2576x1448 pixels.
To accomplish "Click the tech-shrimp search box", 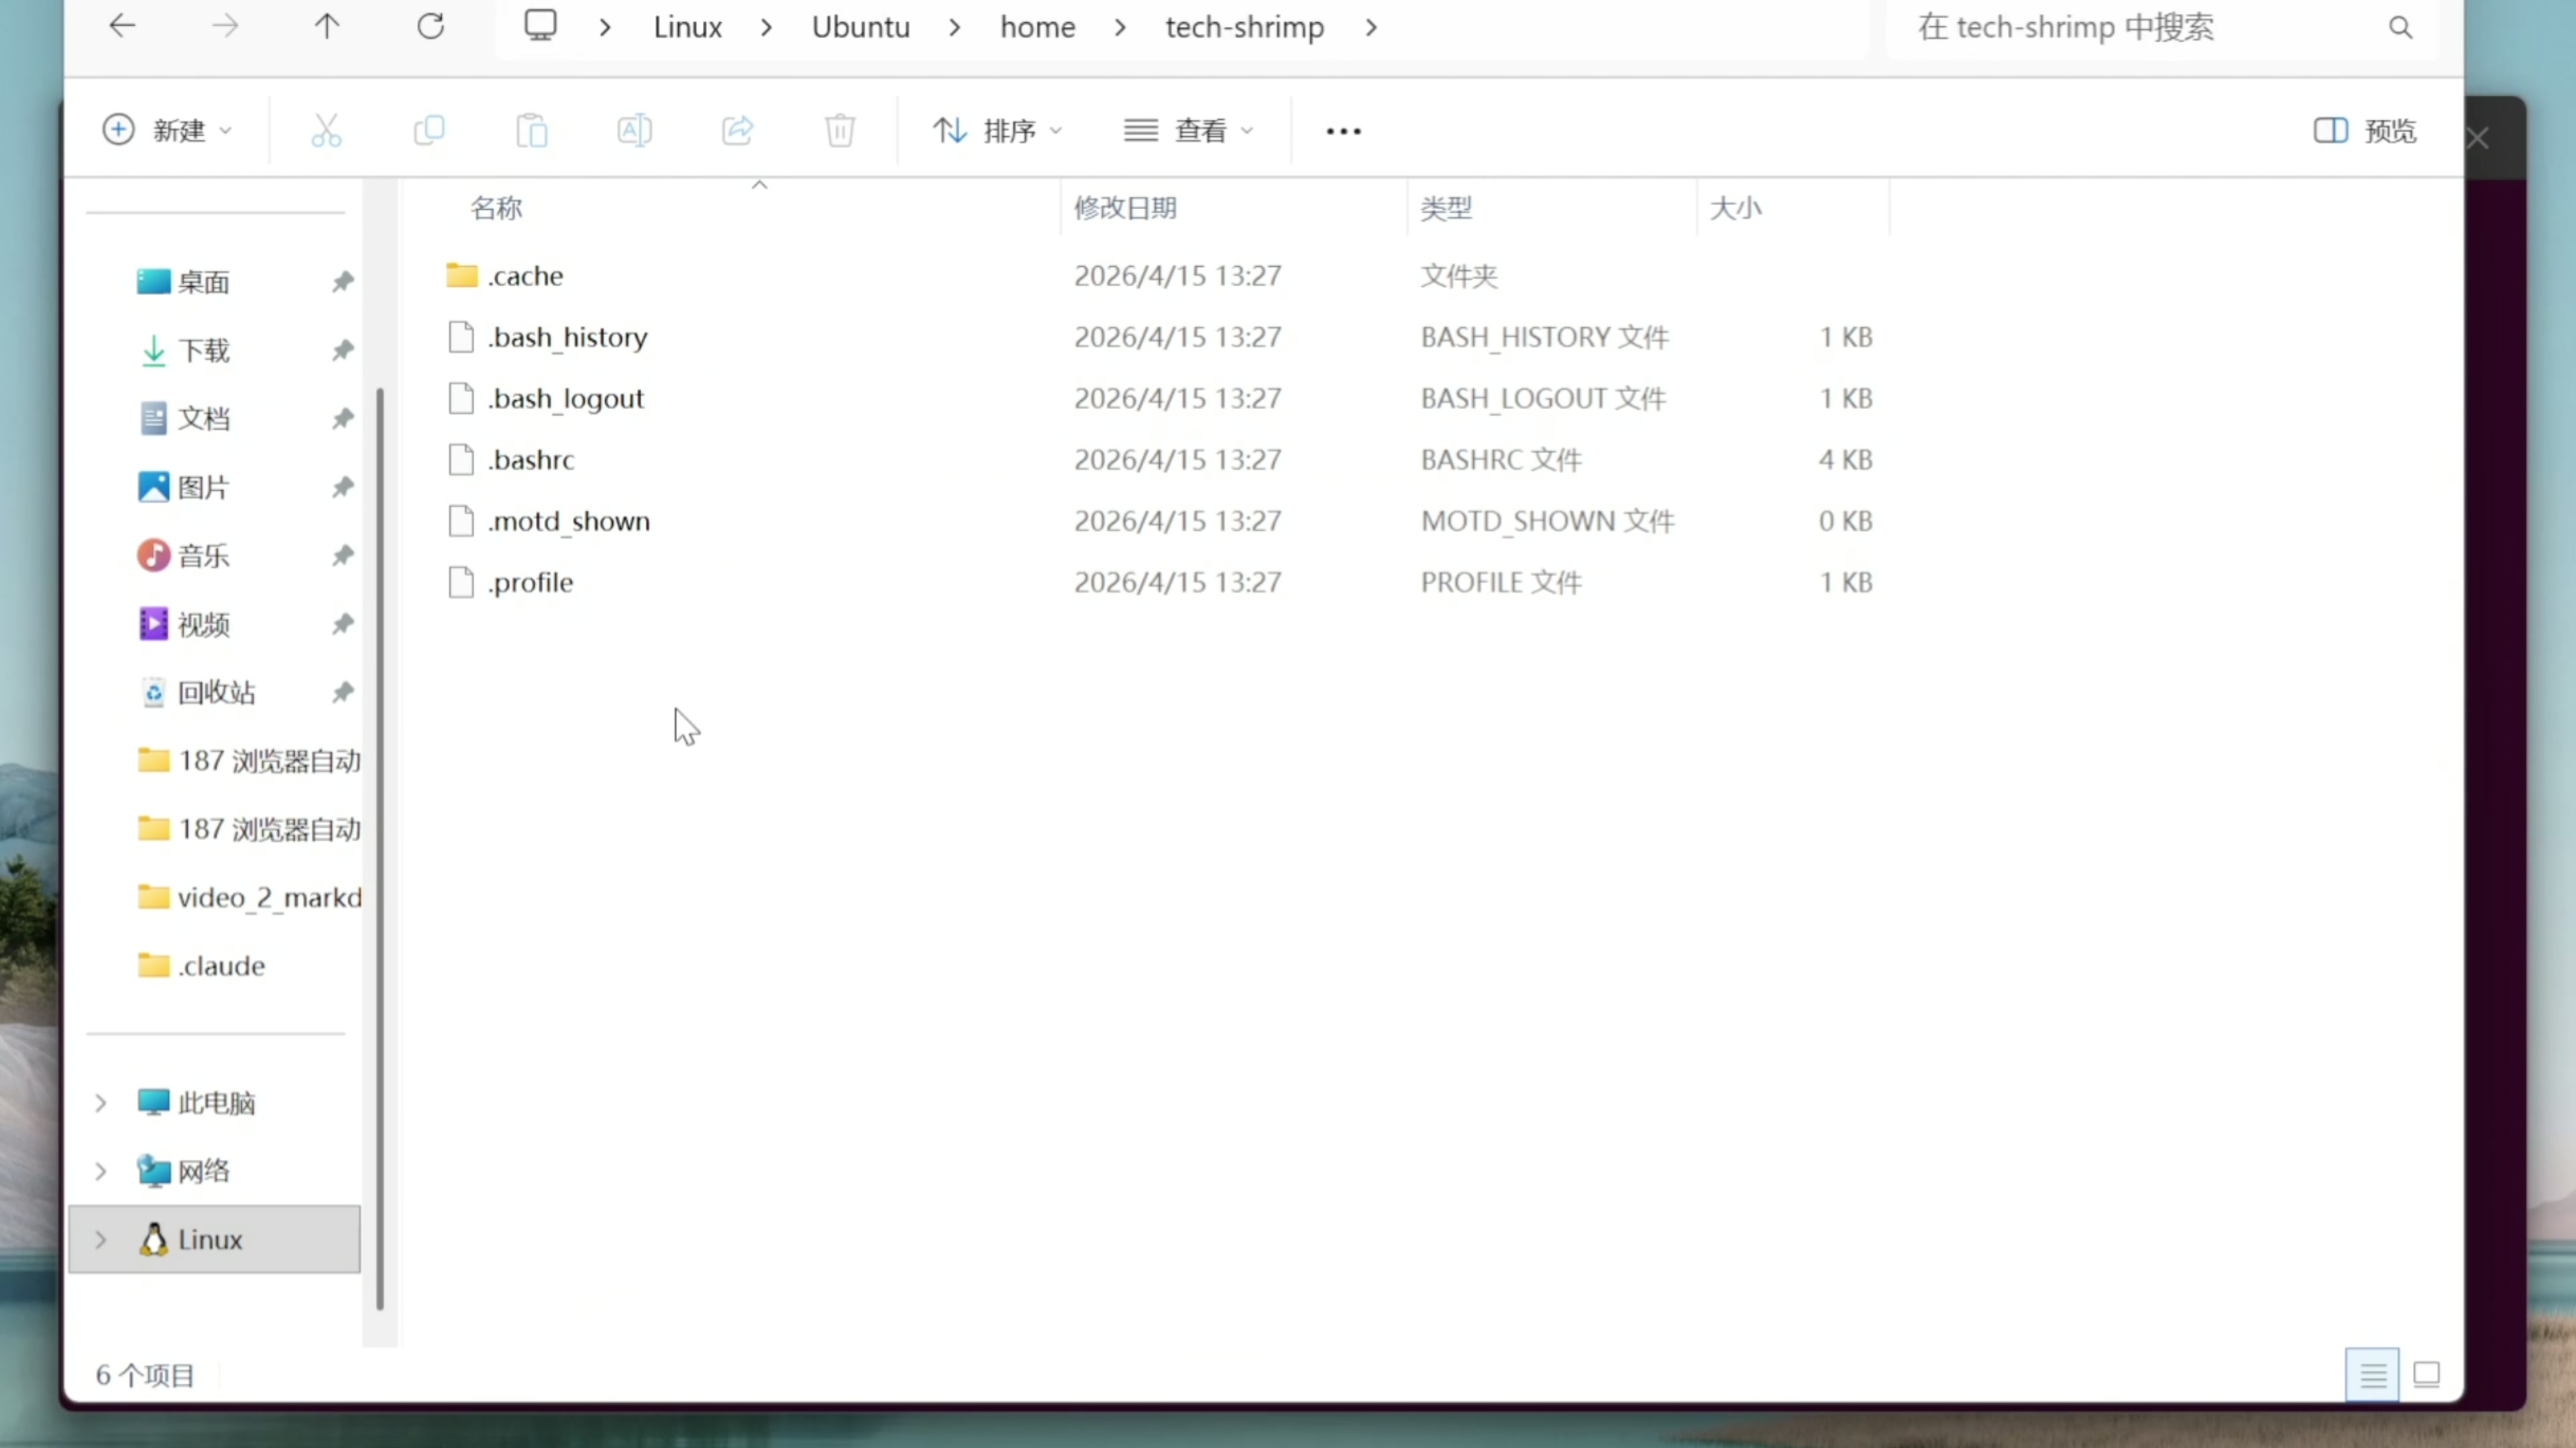I will click(x=2140, y=27).
